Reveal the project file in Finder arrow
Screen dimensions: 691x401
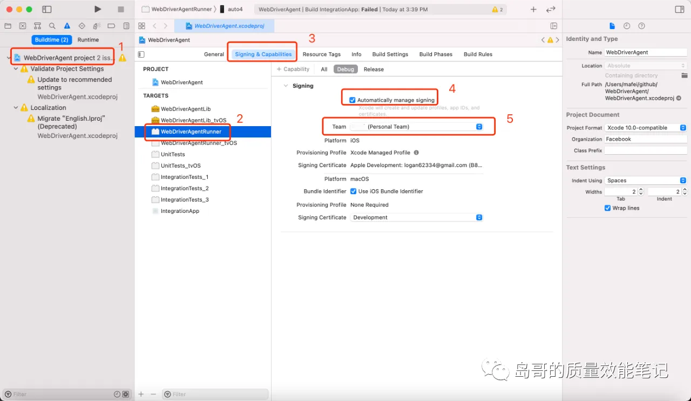coord(679,98)
